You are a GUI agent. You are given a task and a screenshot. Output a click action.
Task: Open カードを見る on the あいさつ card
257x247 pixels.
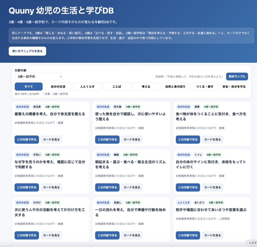tap(213, 235)
